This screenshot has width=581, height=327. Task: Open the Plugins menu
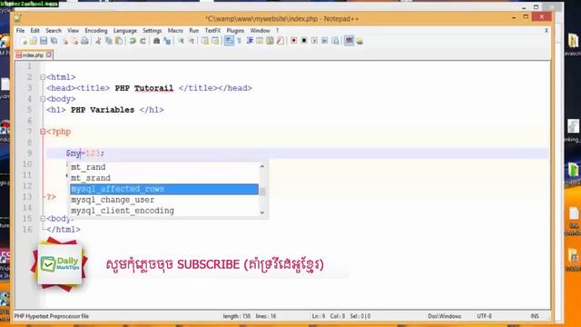pyautogui.click(x=235, y=30)
